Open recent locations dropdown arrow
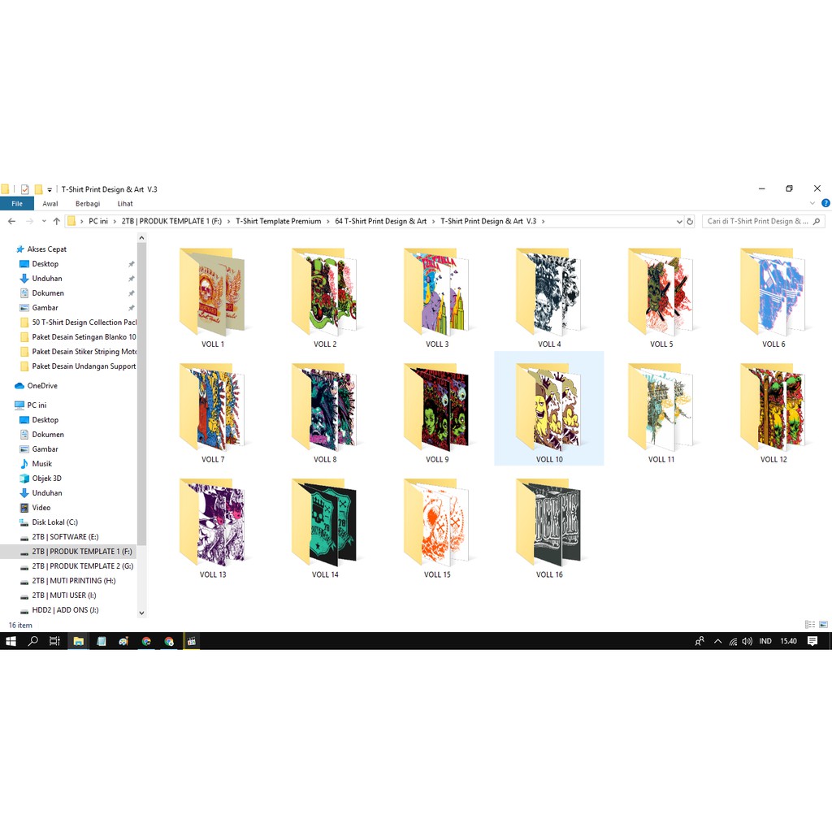The height and width of the screenshot is (832, 832). click(44, 221)
